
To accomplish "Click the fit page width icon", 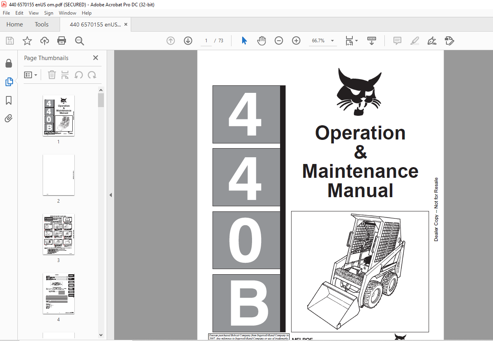I will pyautogui.click(x=349, y=41).
